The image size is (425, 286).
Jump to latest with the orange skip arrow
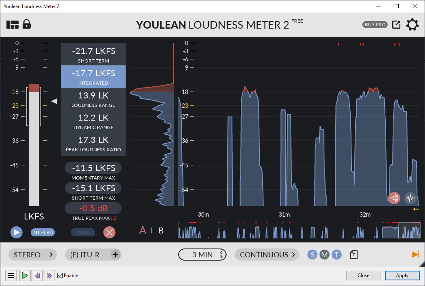coord(415,255)
